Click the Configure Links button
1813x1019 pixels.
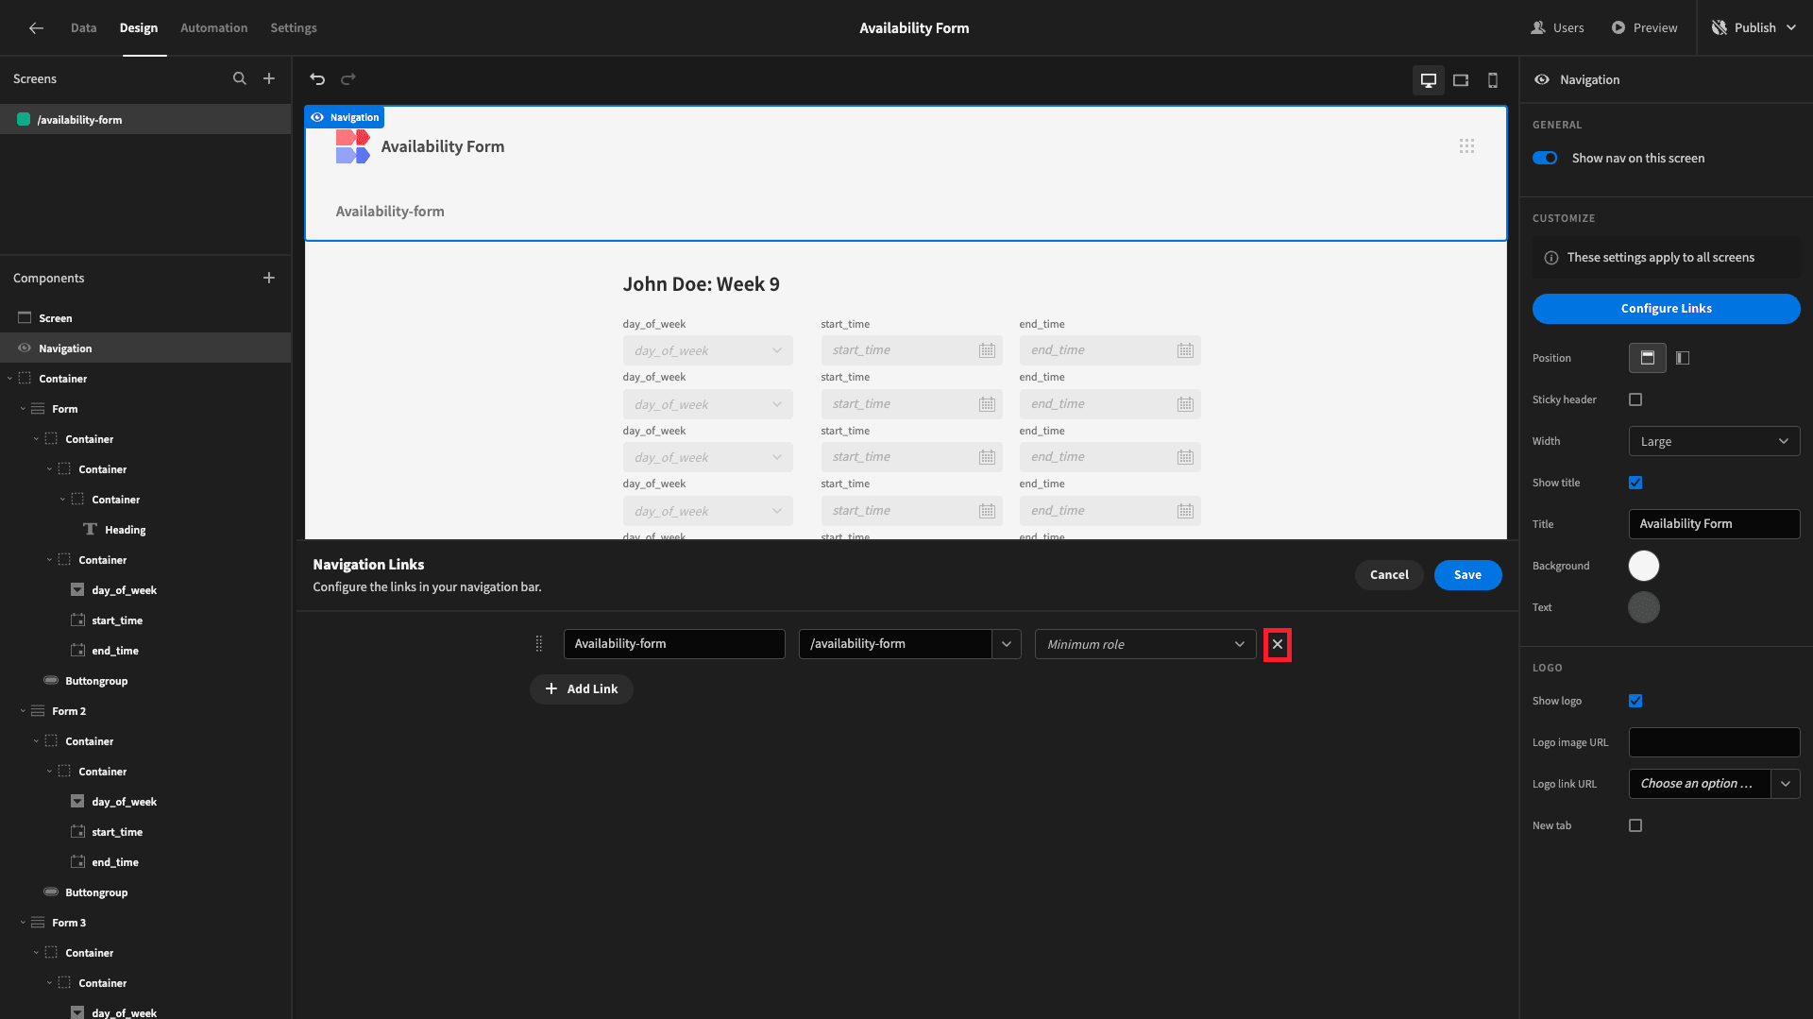(x=1666, y=309)
